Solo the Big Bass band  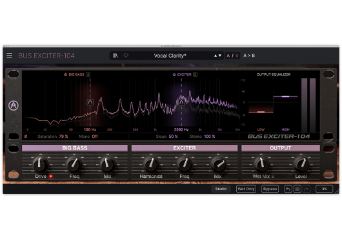(88, 74)
